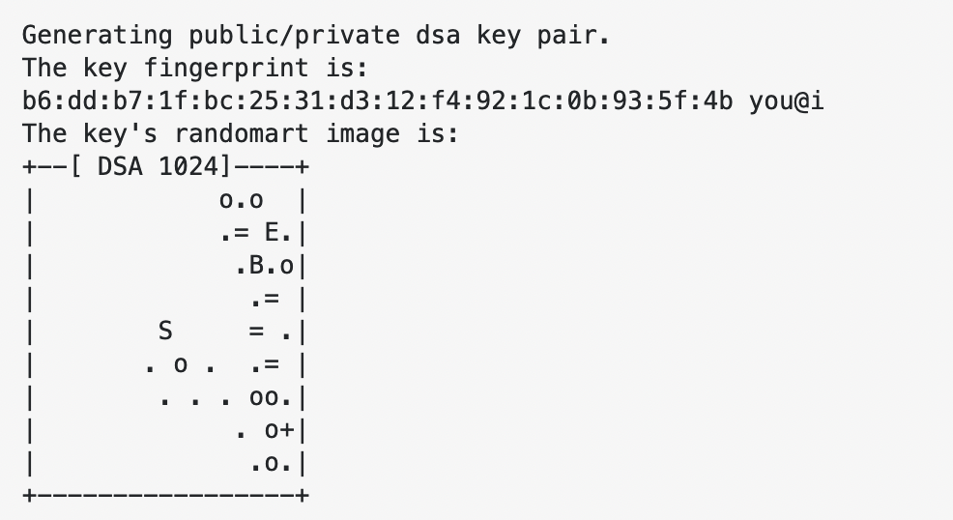Click "pair." ending the first line
The height and width of the screenshot is (520, 953).
click(x=591, y=37)
